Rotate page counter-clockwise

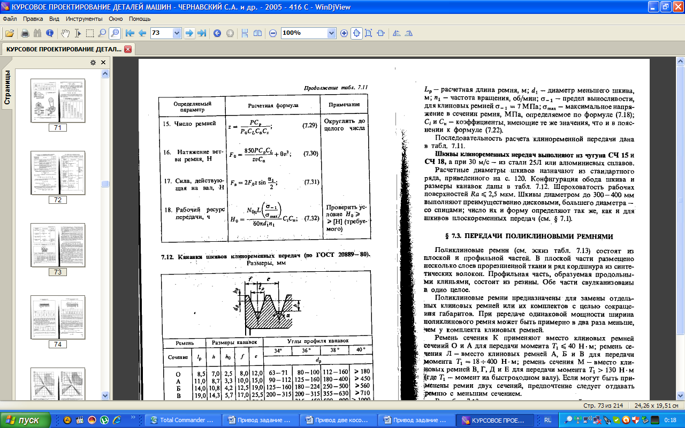[x=397, y=33]
